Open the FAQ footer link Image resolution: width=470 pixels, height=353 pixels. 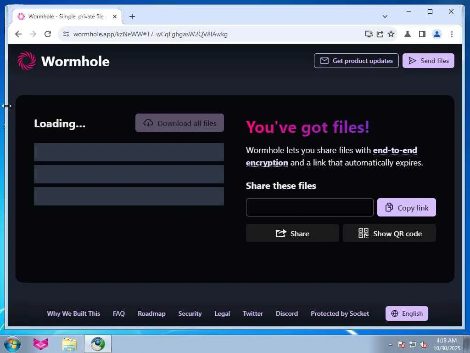[x=119, y=313]
